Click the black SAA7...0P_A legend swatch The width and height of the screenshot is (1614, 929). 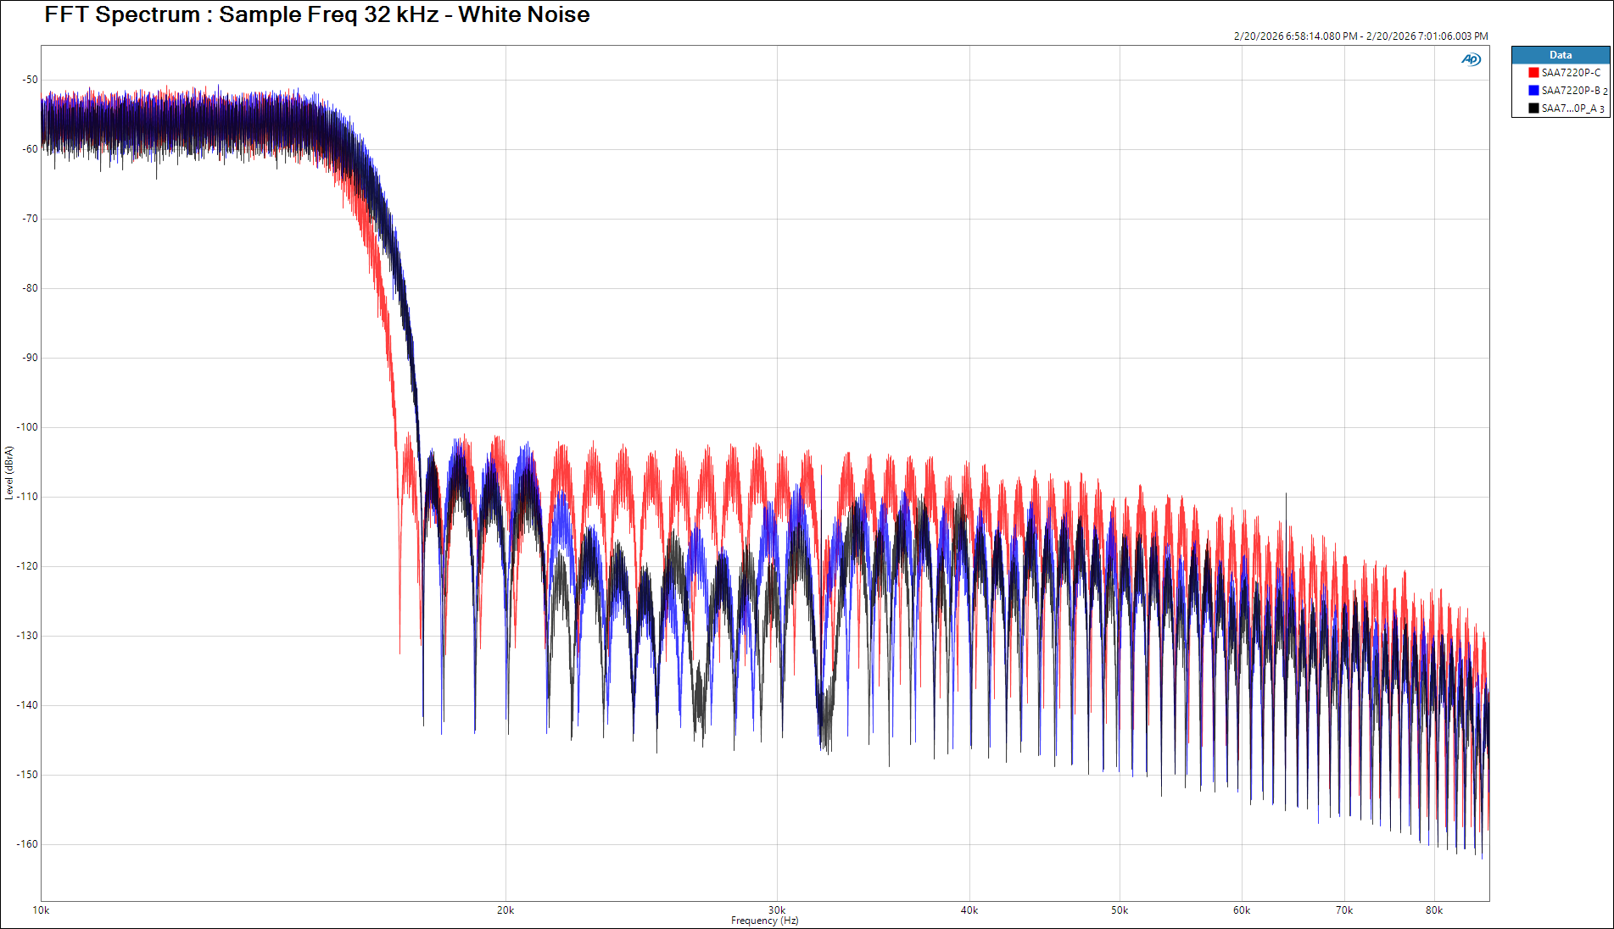pyautogui.click(x=1533, y=108)
